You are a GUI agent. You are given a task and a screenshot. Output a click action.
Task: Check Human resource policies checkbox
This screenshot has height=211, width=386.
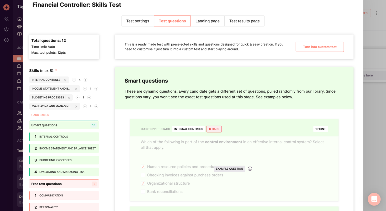tap(143, 167)
